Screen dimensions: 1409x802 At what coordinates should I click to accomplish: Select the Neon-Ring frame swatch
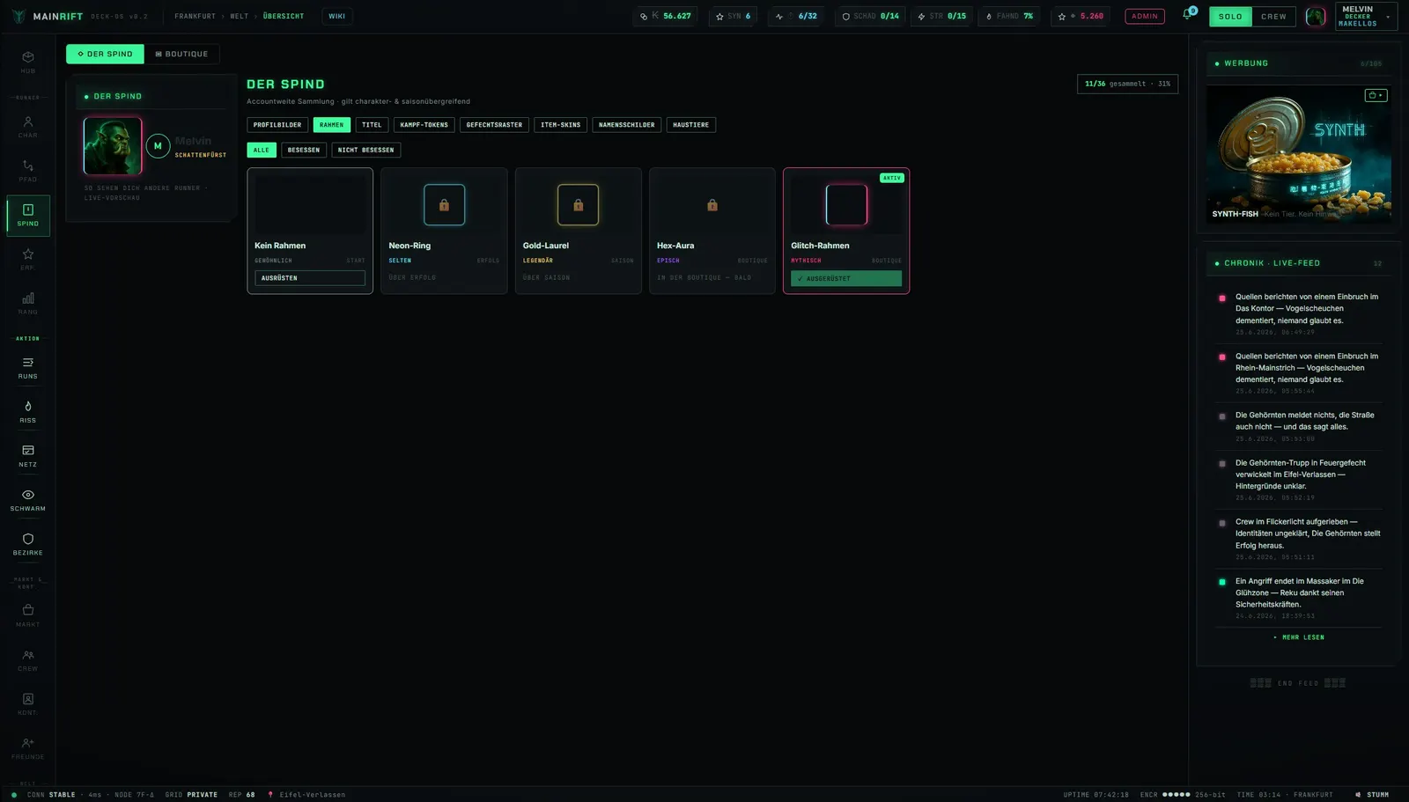[x=444, y=204]
